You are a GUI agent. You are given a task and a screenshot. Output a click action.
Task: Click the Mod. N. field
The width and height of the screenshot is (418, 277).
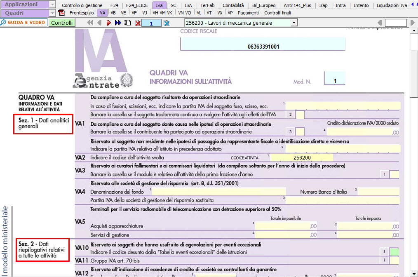[x=335, y=78]
